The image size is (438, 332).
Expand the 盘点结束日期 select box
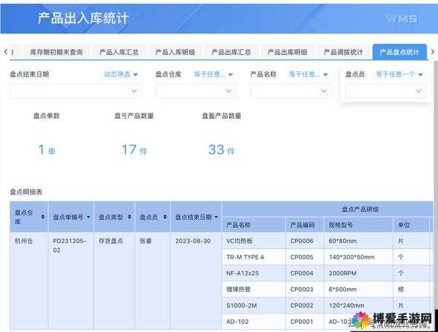click(x=76, y=91)
